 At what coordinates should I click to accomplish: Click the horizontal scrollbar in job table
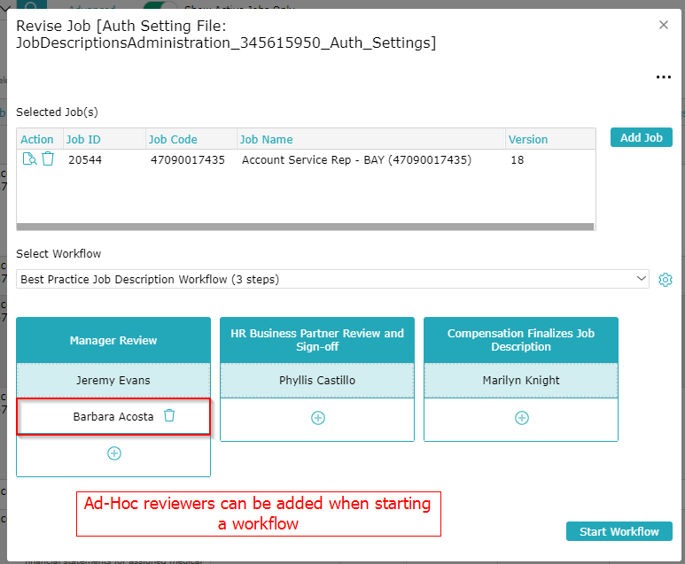tap(305, 227)
